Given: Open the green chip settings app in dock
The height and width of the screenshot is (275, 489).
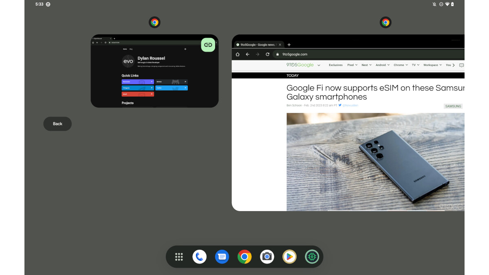Looking at the screenshot, I should pos(312,257).
